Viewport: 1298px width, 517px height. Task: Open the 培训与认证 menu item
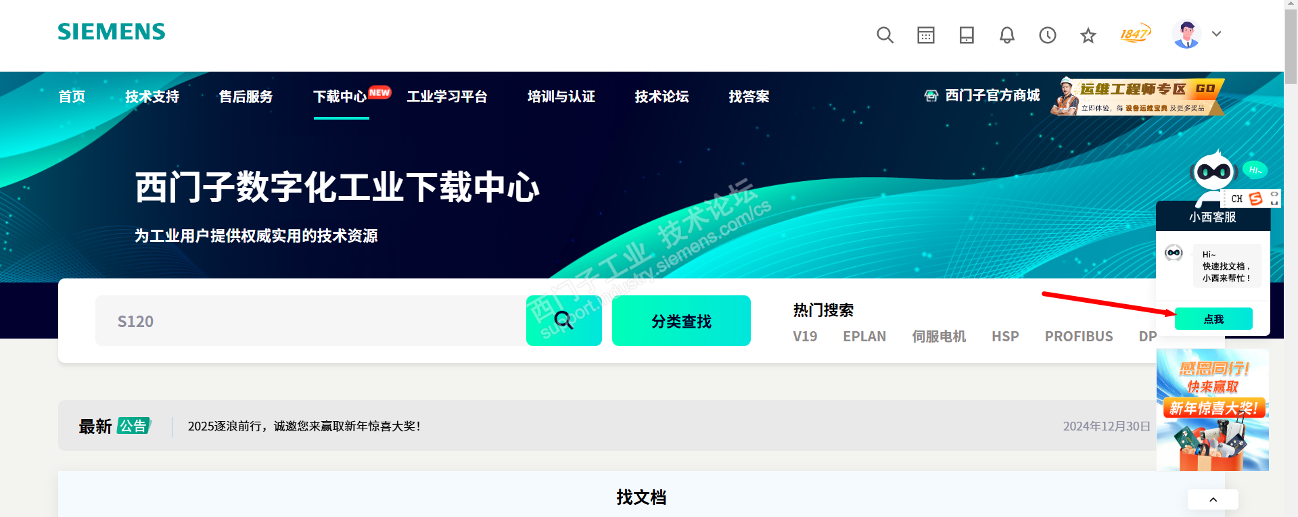click(561, 97)
